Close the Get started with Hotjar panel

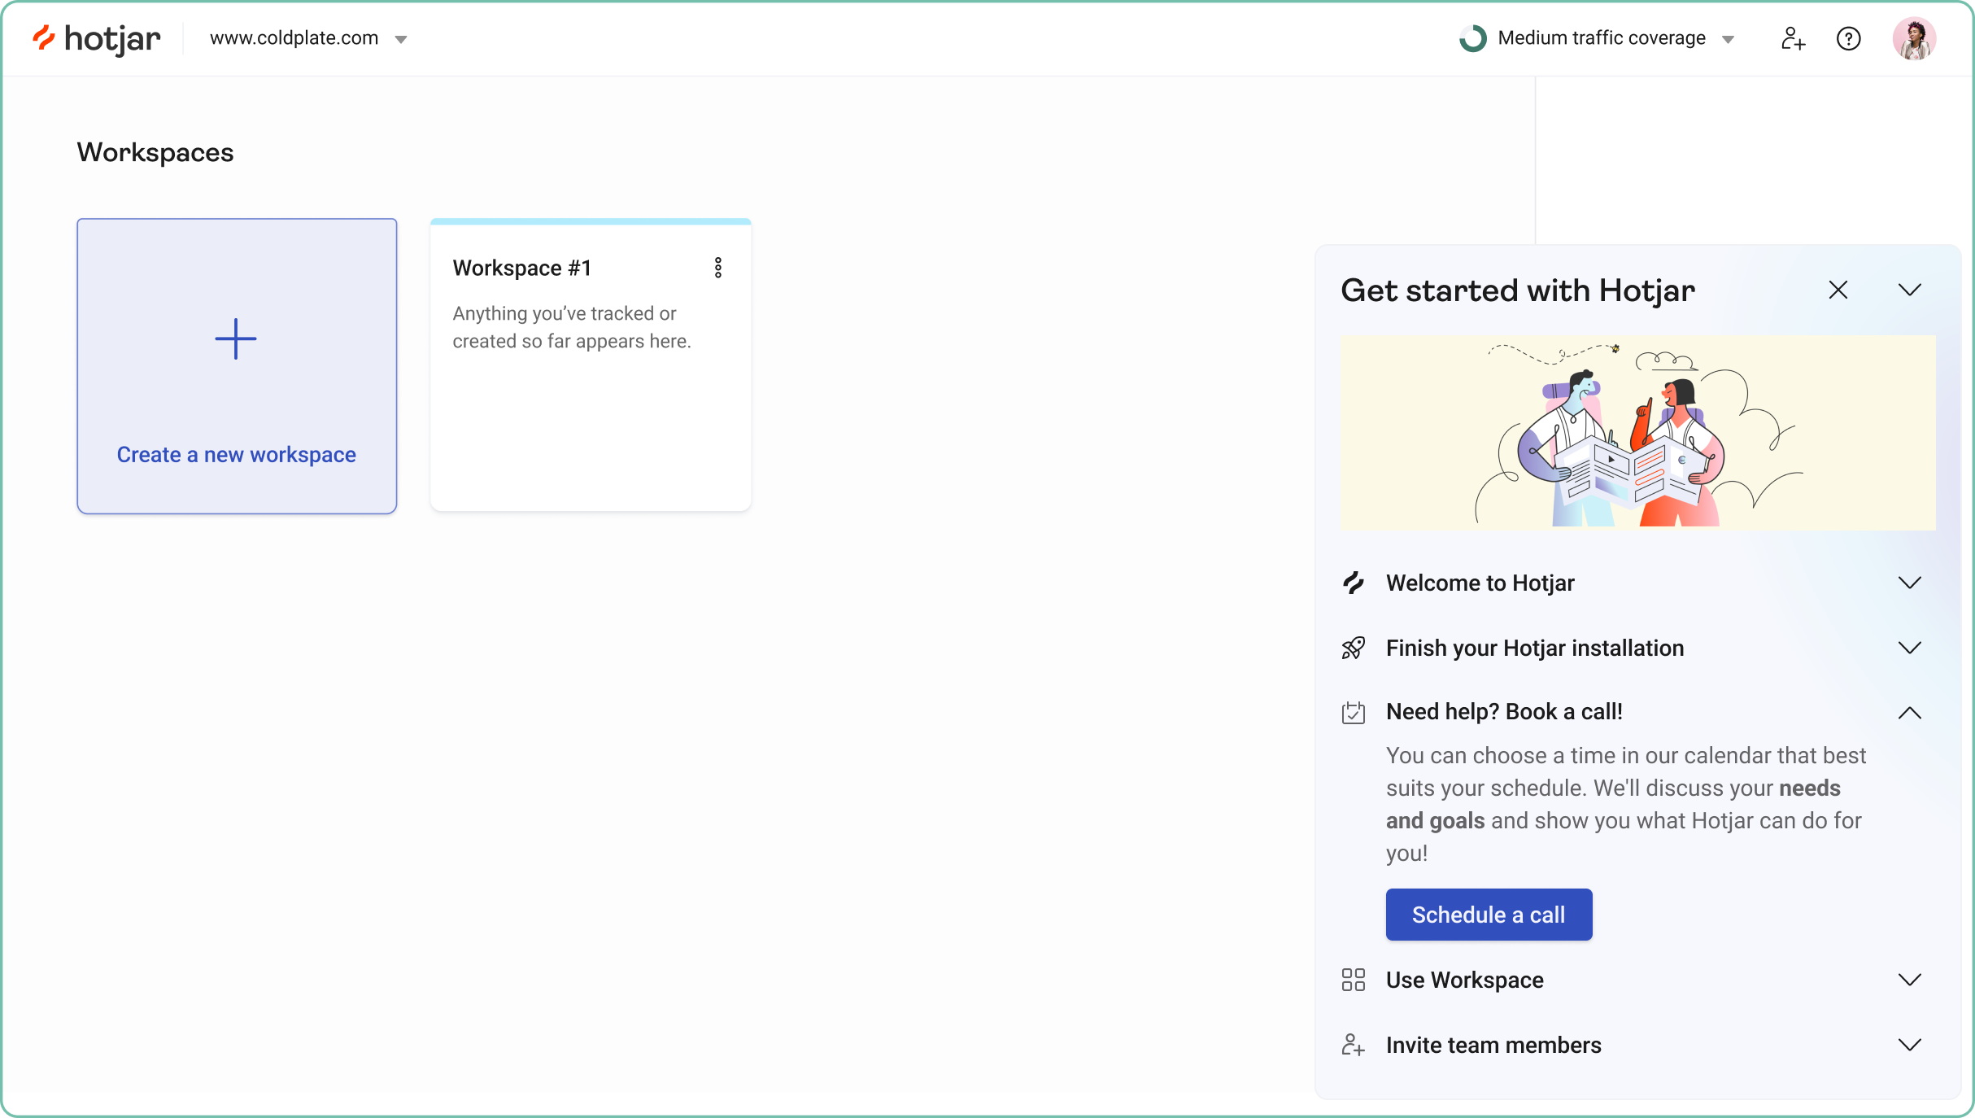[x=1838, y=290]
